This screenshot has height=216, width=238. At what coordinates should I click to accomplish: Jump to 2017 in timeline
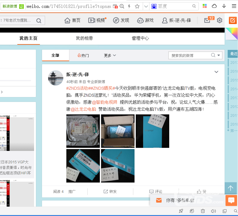tap(234, 62)
